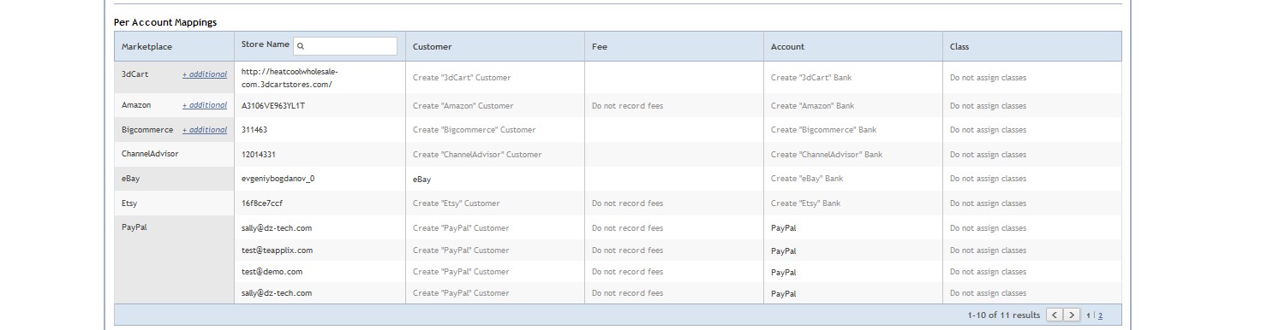Add additional mapping for Bigcommerce
Image resolution: width=1279 pixels, height=330 pixels.
pos(205,130)
